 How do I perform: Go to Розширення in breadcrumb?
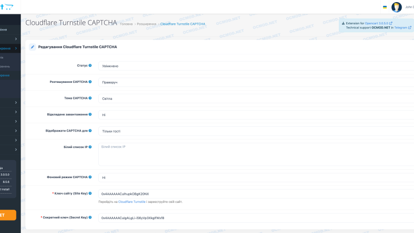[x=146, y=24]
